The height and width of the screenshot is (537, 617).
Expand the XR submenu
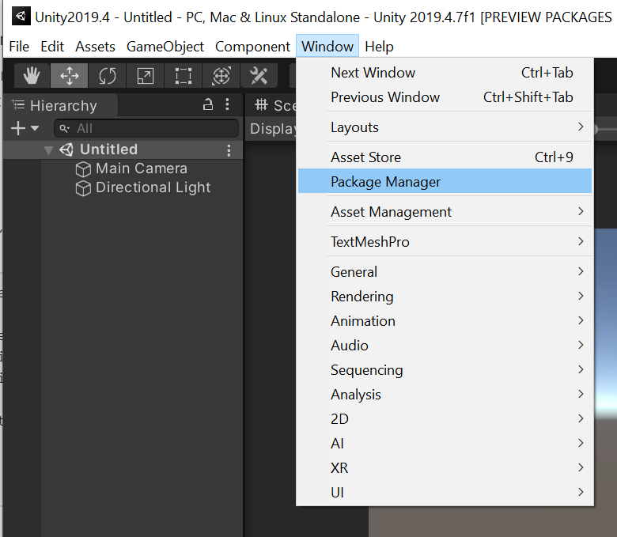point(445,468)
